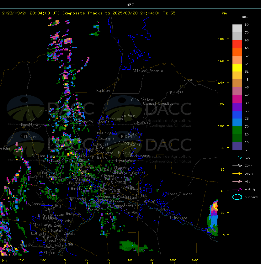Click the Agrelo map label
Viewport: 261px width, 264px height.
77,188
